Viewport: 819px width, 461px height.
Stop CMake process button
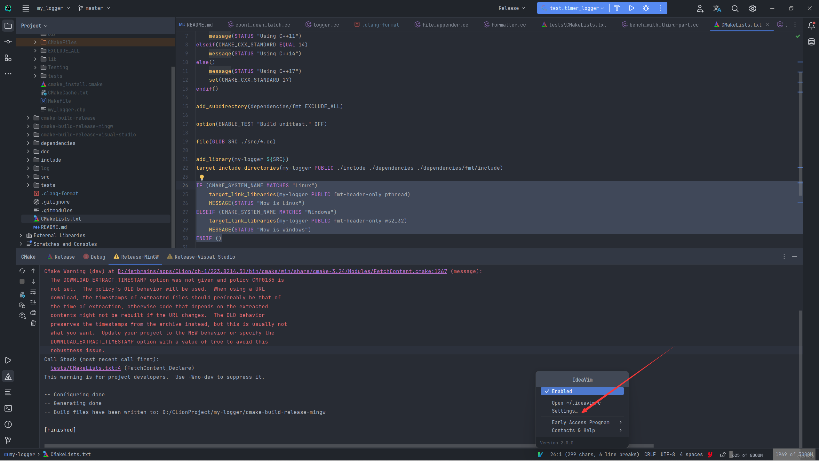pos(22,281)
